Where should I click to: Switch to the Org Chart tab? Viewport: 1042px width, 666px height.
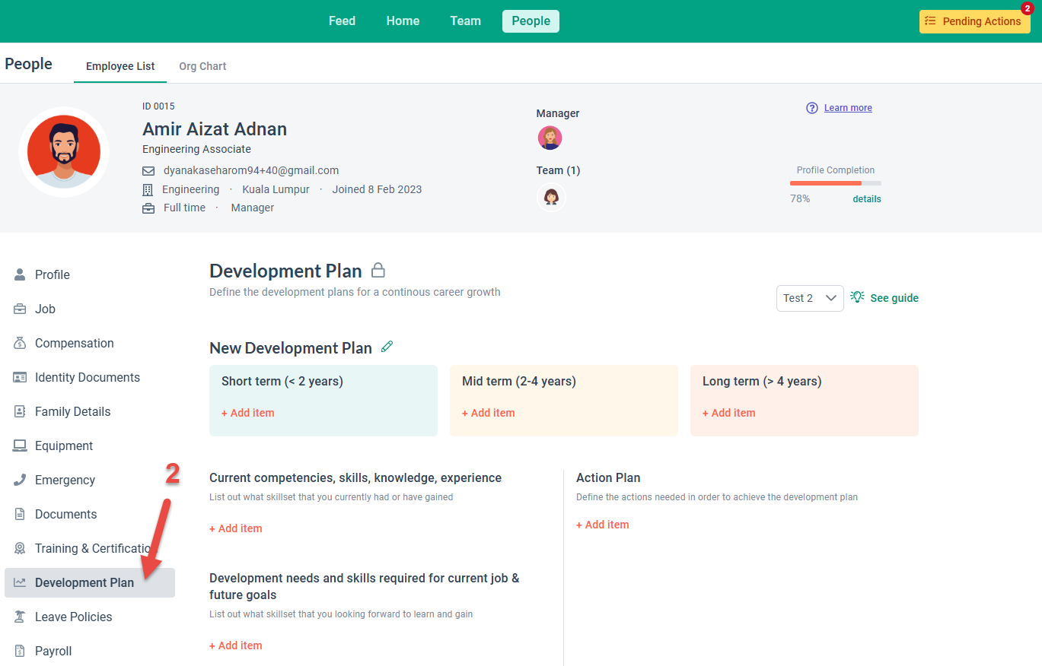pos(202,66)
